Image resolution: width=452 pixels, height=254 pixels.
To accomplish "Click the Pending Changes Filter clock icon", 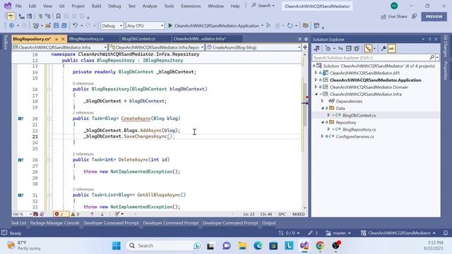I will 328,49.
